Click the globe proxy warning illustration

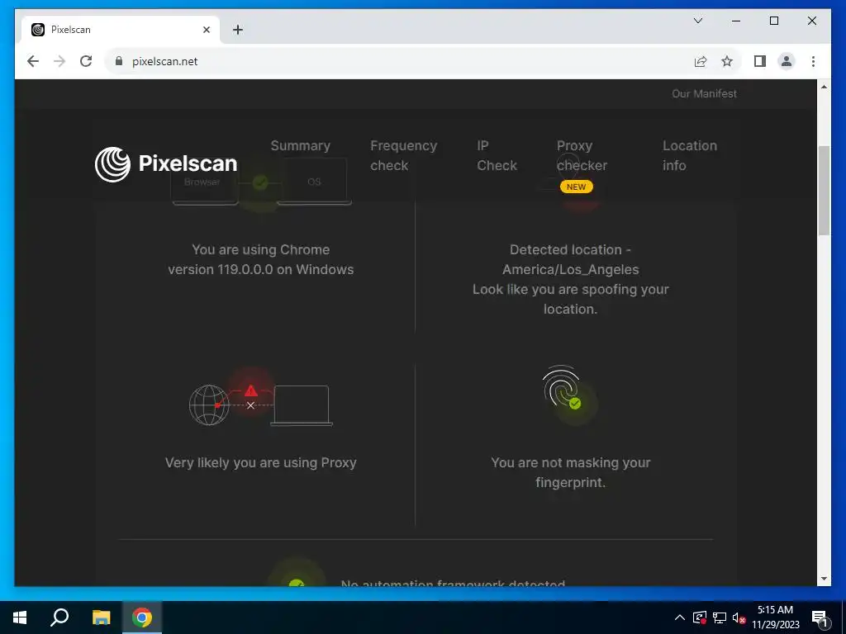[x=209, y=405]
